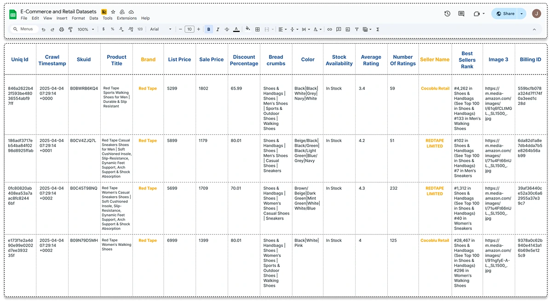The width and height of the screenshot is (552, 301).
Task: Format as percent
Action: (112, 29)
